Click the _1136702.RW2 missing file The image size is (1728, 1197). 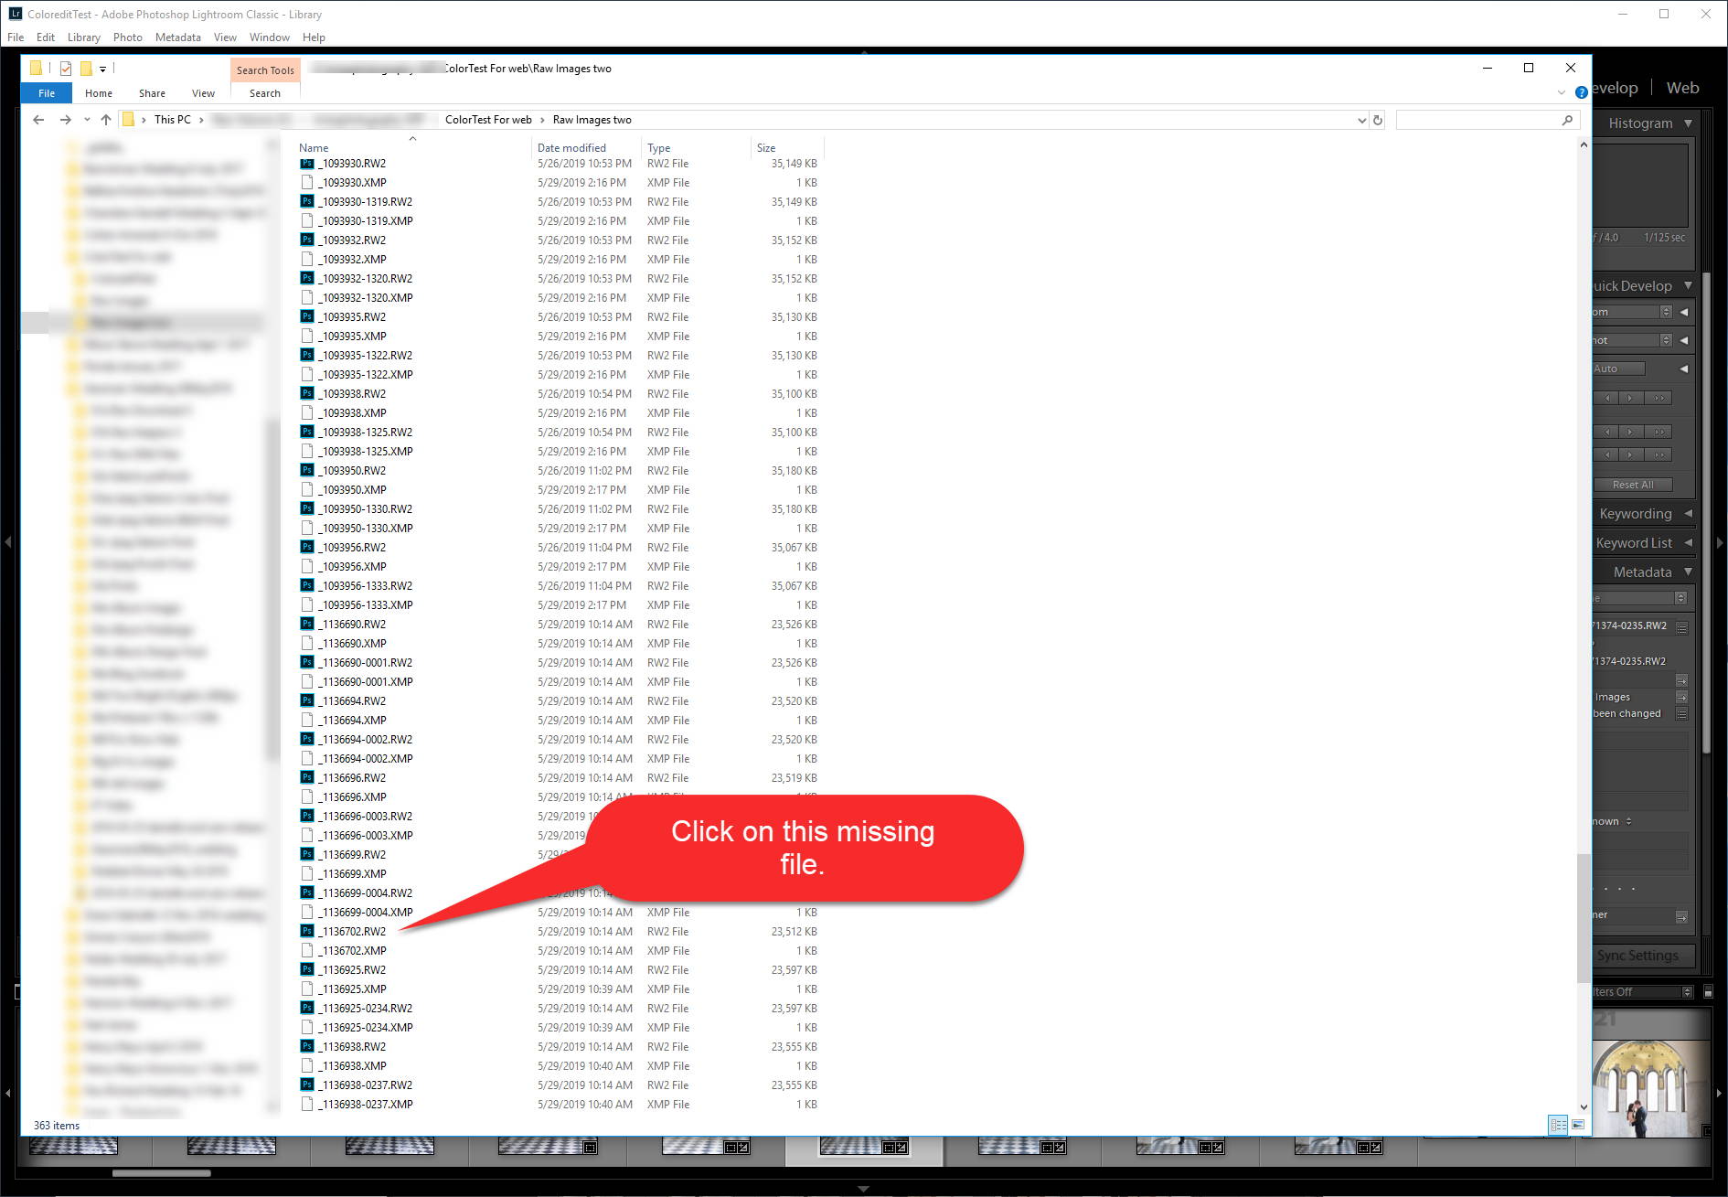point(352,931)
